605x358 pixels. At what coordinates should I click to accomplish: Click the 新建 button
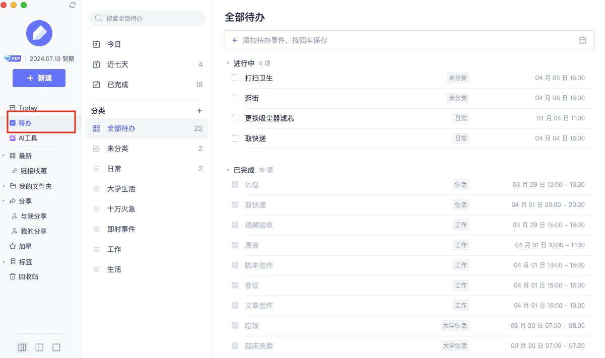pyautogui.click(x=39, y=78)
